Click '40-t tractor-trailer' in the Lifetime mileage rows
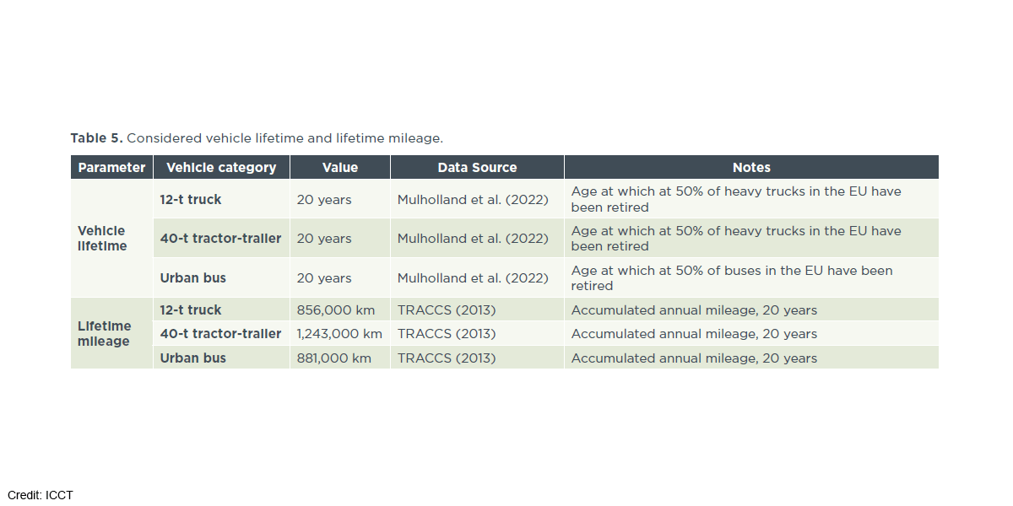The height and width of the screenshot is (506, 1013). pos(220,333)
